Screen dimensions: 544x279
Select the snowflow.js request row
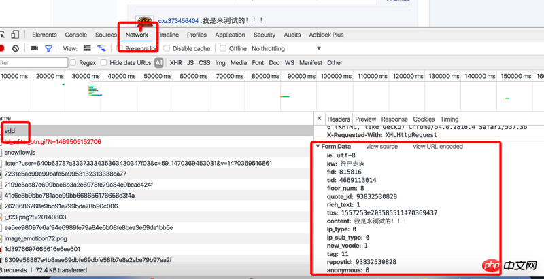(156, 152)
